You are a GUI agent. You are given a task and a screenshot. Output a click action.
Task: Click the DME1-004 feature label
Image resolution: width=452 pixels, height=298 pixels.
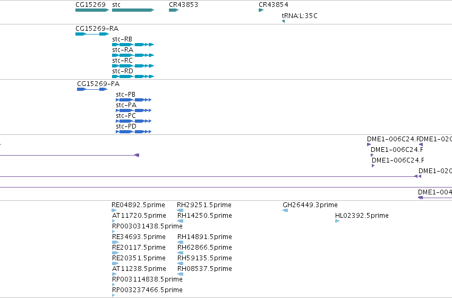click(x=435, y=192)
